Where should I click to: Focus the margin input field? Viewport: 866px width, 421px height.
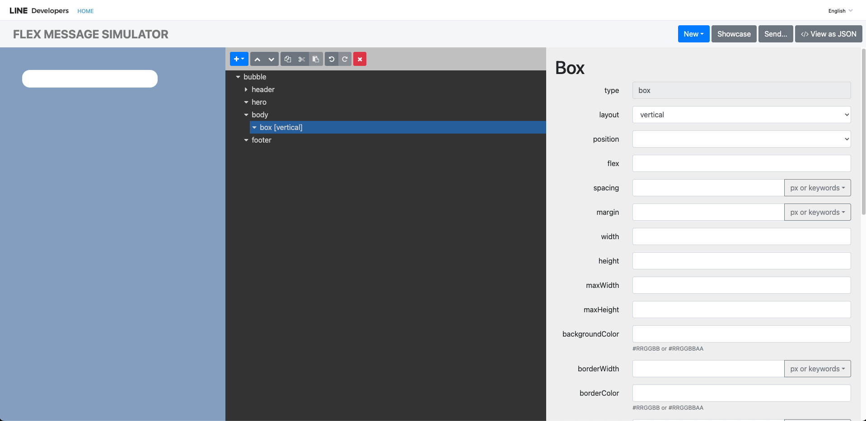coord(708,212)
